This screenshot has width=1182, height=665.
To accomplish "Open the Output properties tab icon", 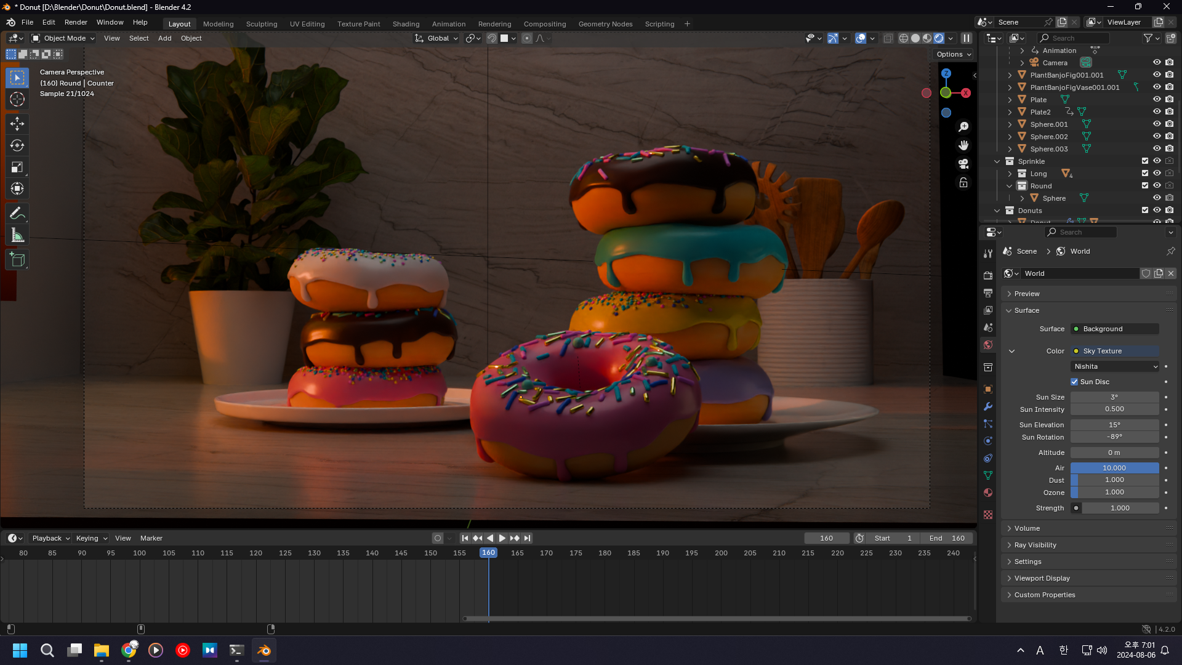I will pyautogui.click(x=988, y=292).
